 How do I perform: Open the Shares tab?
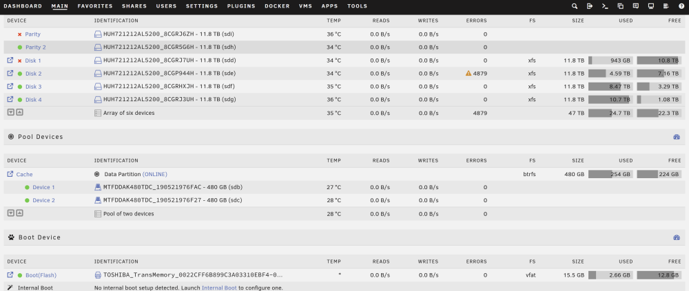click(x=134, y=6)
